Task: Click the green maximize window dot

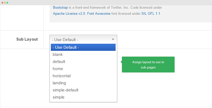Action: (x=7, y=3)
